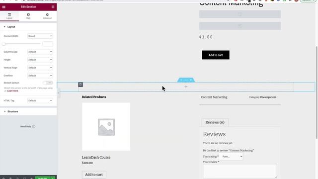
Task: Open the LearnDash Course product link
Action: [x=96, y=157]
